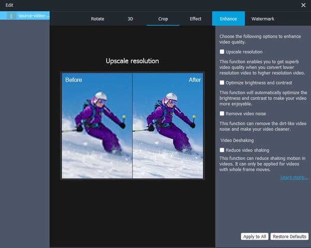
Task: Switch to the Rotate tab
Action: click(x=97, y=19)
